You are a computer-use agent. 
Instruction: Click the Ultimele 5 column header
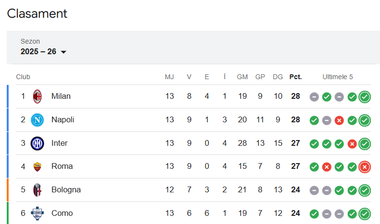pos(338,77)
